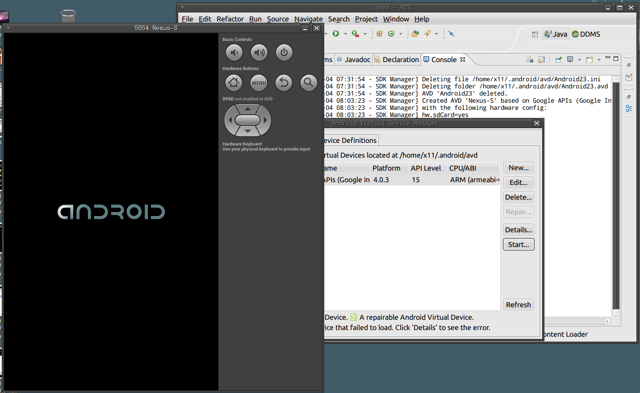The width and height of the screenshot is (640, 393).
Task: Click Start... in AVD Manager
Action: pos(519,244)
